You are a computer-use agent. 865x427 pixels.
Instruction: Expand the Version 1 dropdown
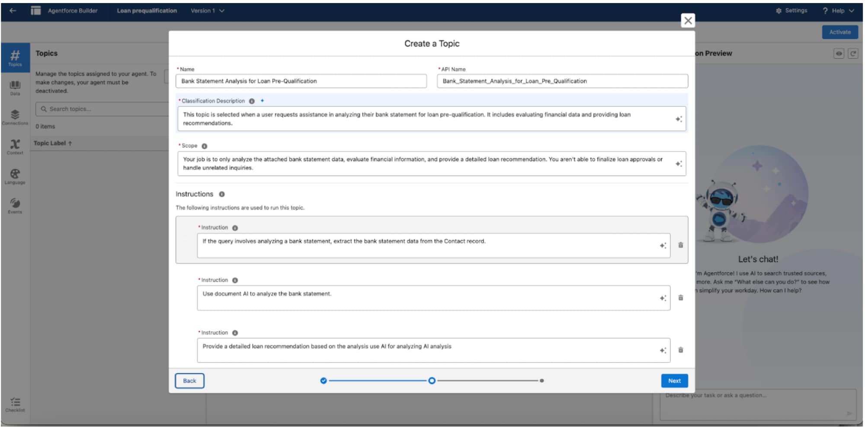coord(207,11)
